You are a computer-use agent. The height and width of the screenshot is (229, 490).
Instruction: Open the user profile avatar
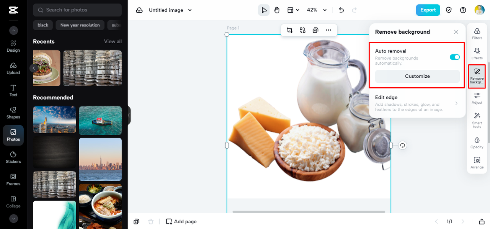[x=479, y=10]
